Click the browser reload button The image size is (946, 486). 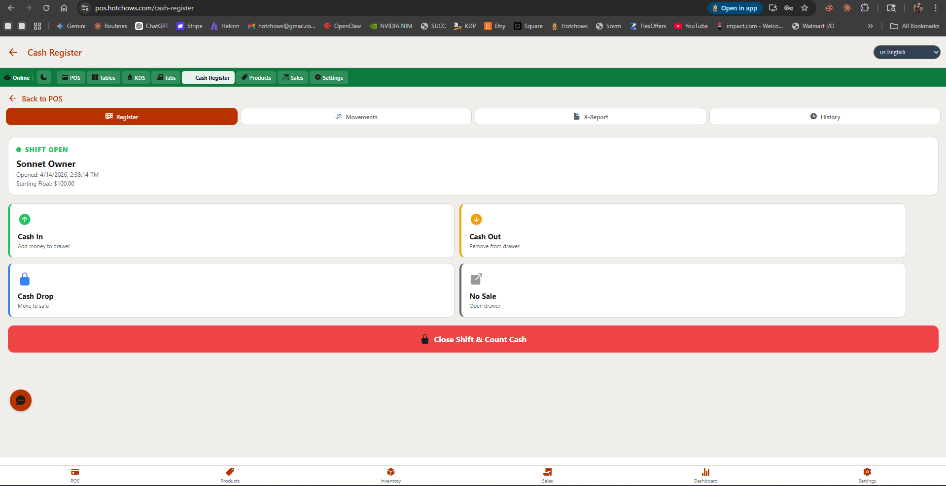pos(46,8)
